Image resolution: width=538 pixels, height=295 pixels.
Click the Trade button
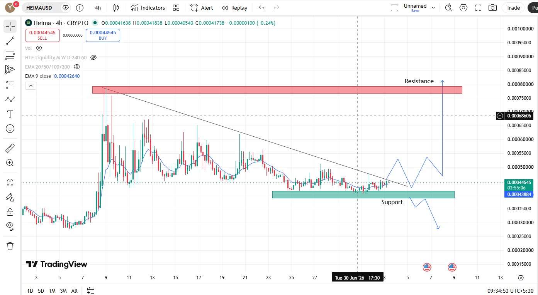click(x=513, y=8)
